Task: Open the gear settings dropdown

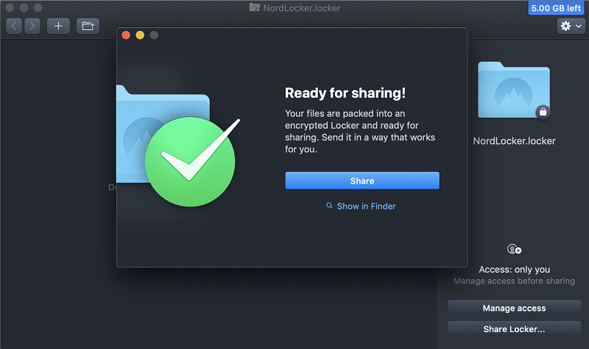Action: (571, 26)
